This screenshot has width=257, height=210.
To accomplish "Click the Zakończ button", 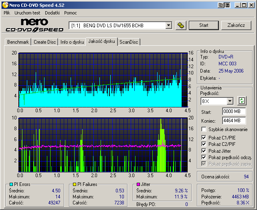I will (236, 25).
